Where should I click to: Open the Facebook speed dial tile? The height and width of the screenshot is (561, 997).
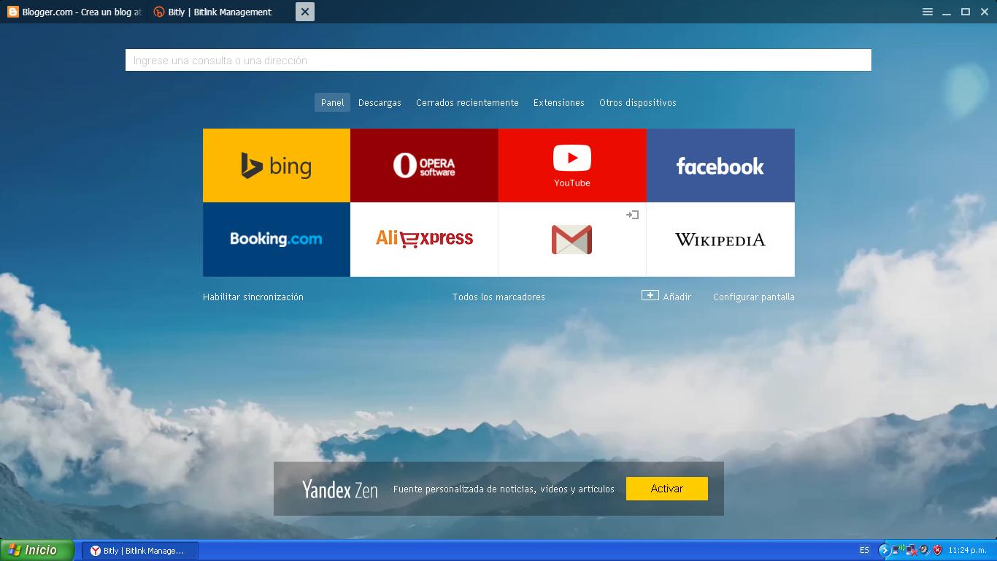tap(720, 165)
